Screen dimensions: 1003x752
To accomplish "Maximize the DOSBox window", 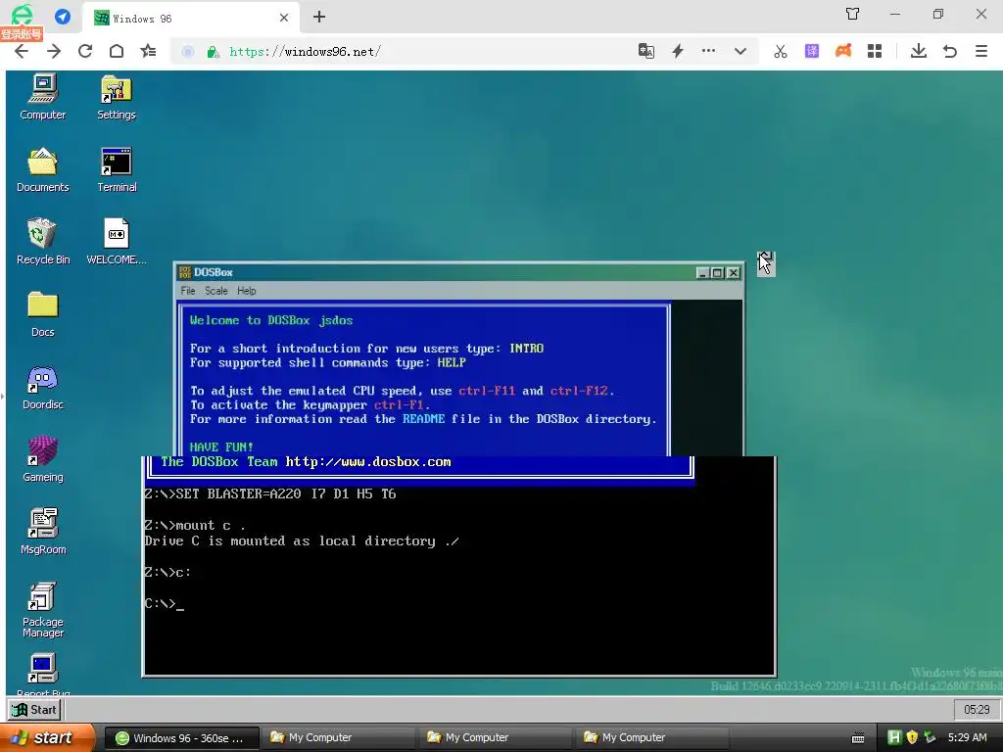I will (x=718, y=273).
